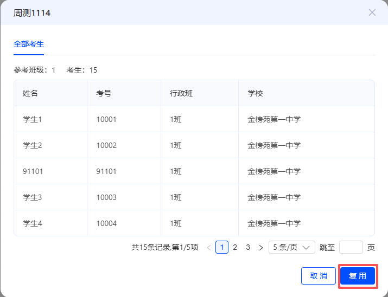Select the 学生2 name cell
Viewport: 388px width, 297px height.
click(x=33, y=145)
